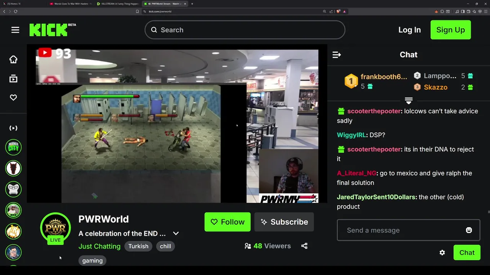Open the Leo AI sparkle icon
The height and width of the screenshot is (275, 490).
tap(474, 11)
